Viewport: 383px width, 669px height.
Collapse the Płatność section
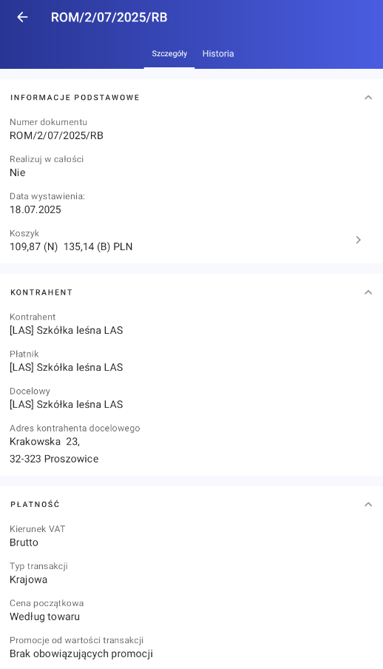point(368,504)
